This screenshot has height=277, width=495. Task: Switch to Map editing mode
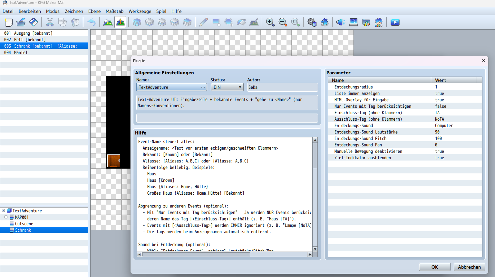108,22
